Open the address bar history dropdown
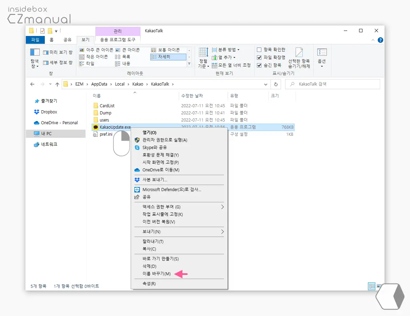This screenshot has width=410, height=316. (266, 84)
